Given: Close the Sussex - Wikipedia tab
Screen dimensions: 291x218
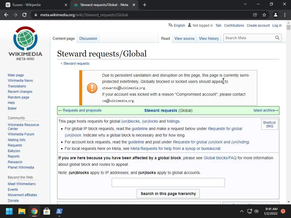Looking at the screenshot, I should pyautogui.click(x=66, y=5).
